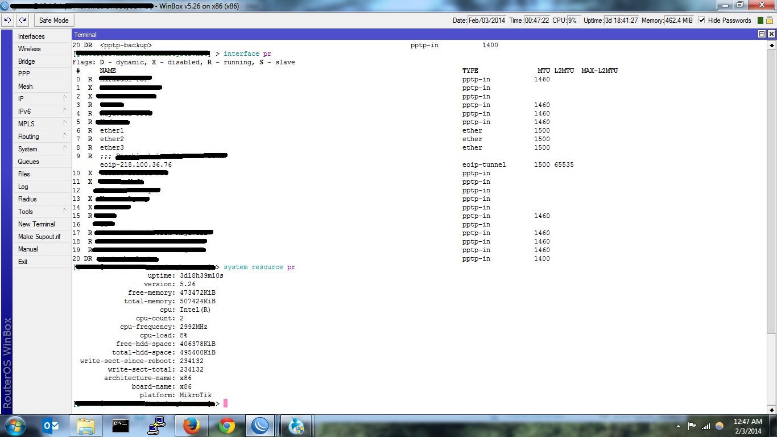
Task: Open Windows Explorer from the taskbar
Action: tap(86, 426)
